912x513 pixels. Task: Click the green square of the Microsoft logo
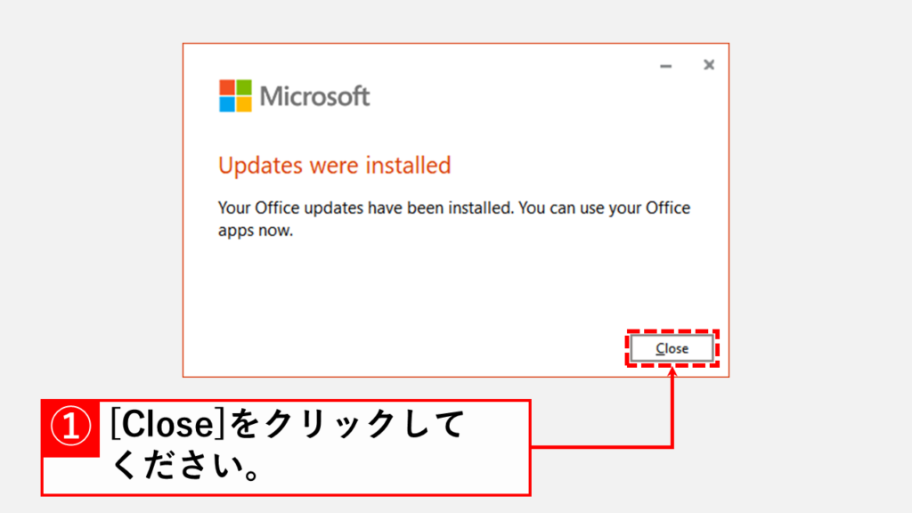coord(244,87)
